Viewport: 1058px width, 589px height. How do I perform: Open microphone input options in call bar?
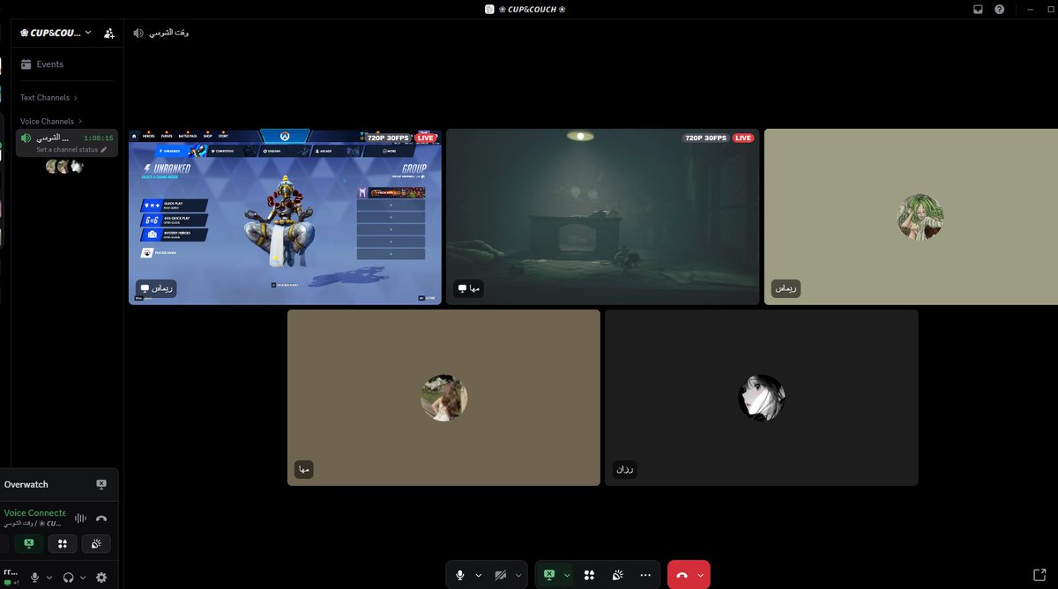pos(479,575)
